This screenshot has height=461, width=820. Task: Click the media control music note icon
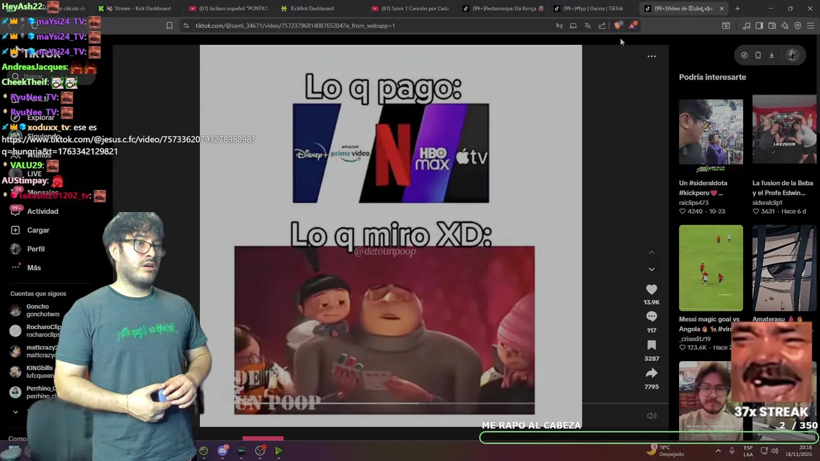(x=746, y=26)
